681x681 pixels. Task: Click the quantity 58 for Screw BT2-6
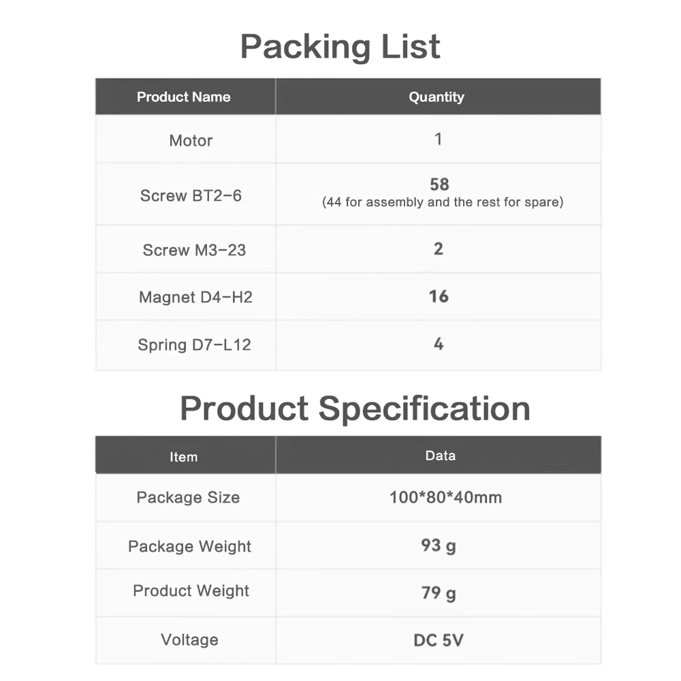[439, 184]
